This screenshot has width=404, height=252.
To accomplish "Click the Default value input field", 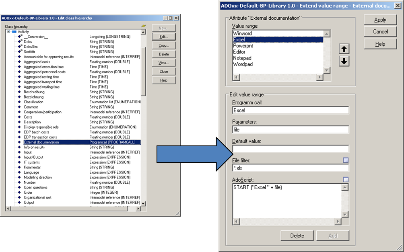I will point(291,149).
